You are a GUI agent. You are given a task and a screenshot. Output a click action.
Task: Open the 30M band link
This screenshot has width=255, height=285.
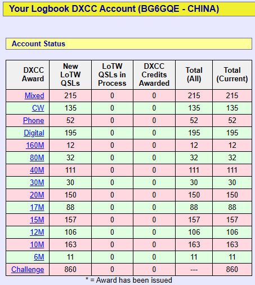click(x=37, y=182)
